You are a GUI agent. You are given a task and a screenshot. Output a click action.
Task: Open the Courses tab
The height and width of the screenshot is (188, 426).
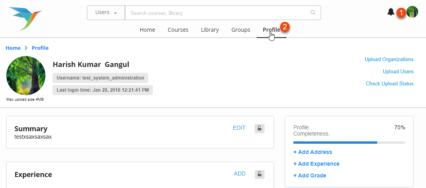[x=178, y=30]
